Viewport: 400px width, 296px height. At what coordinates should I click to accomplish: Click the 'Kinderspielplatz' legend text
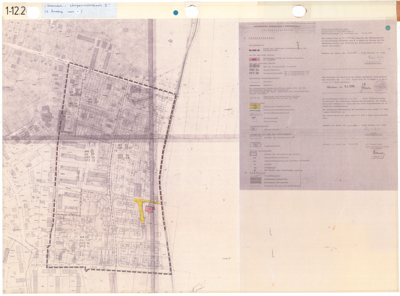coord(272,146)
